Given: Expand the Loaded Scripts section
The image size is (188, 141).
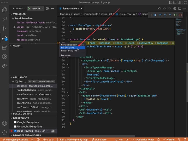Looking at the screenshot, I should click(22, 114).
